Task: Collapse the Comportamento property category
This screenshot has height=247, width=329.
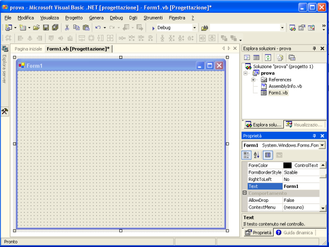Action: [244, 193]
